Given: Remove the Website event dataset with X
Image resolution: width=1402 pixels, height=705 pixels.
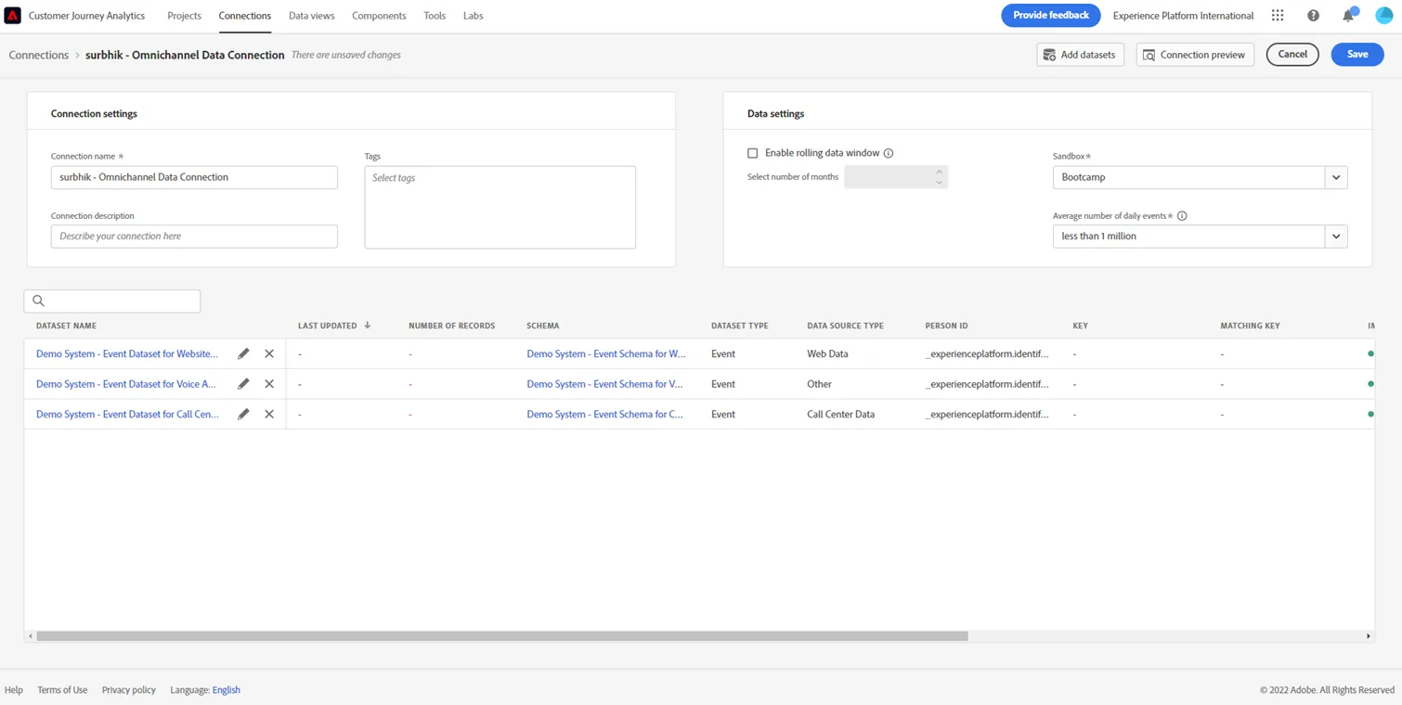Looking at the screenshot, I should (269, 353).
